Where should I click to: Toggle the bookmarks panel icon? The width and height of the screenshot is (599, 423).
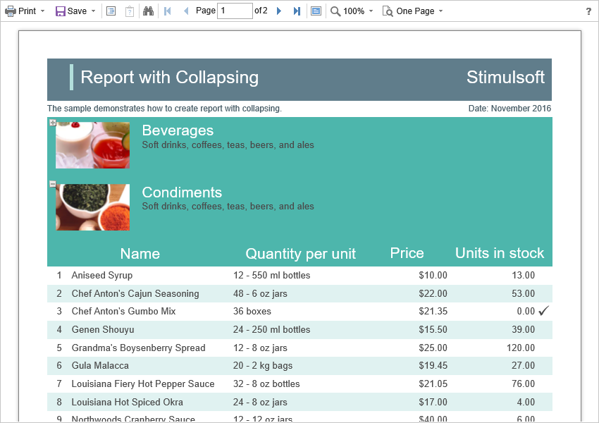pyautogui.click(x=111, y=11)
